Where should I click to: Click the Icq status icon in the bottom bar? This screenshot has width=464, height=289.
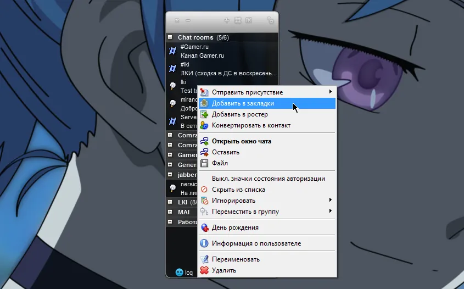coord(180,272)
